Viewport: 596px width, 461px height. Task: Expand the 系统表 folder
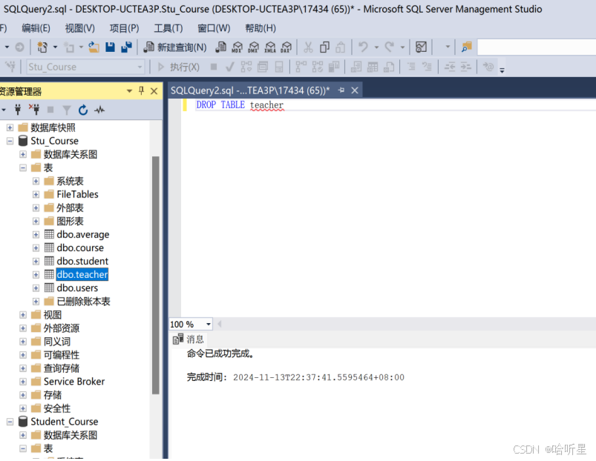point(36,181)
